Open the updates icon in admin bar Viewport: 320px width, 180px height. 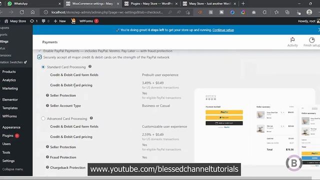click(x=33, y=21)
